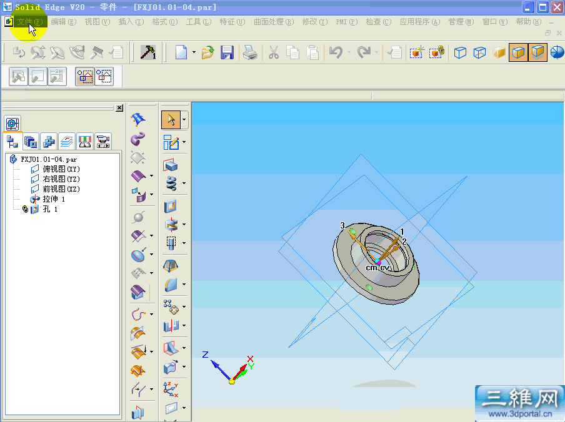Click the Redo arrow icon
565x422 pixels.
(x=364, y=52)
